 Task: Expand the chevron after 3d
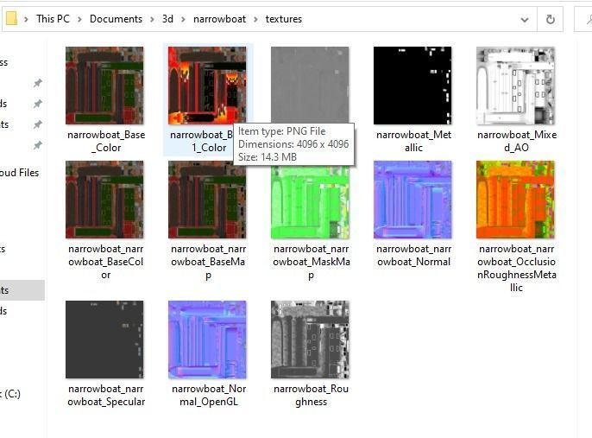click(184, 19)
